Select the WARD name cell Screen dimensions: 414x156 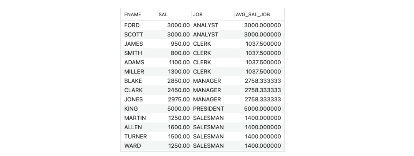(133, 146)
